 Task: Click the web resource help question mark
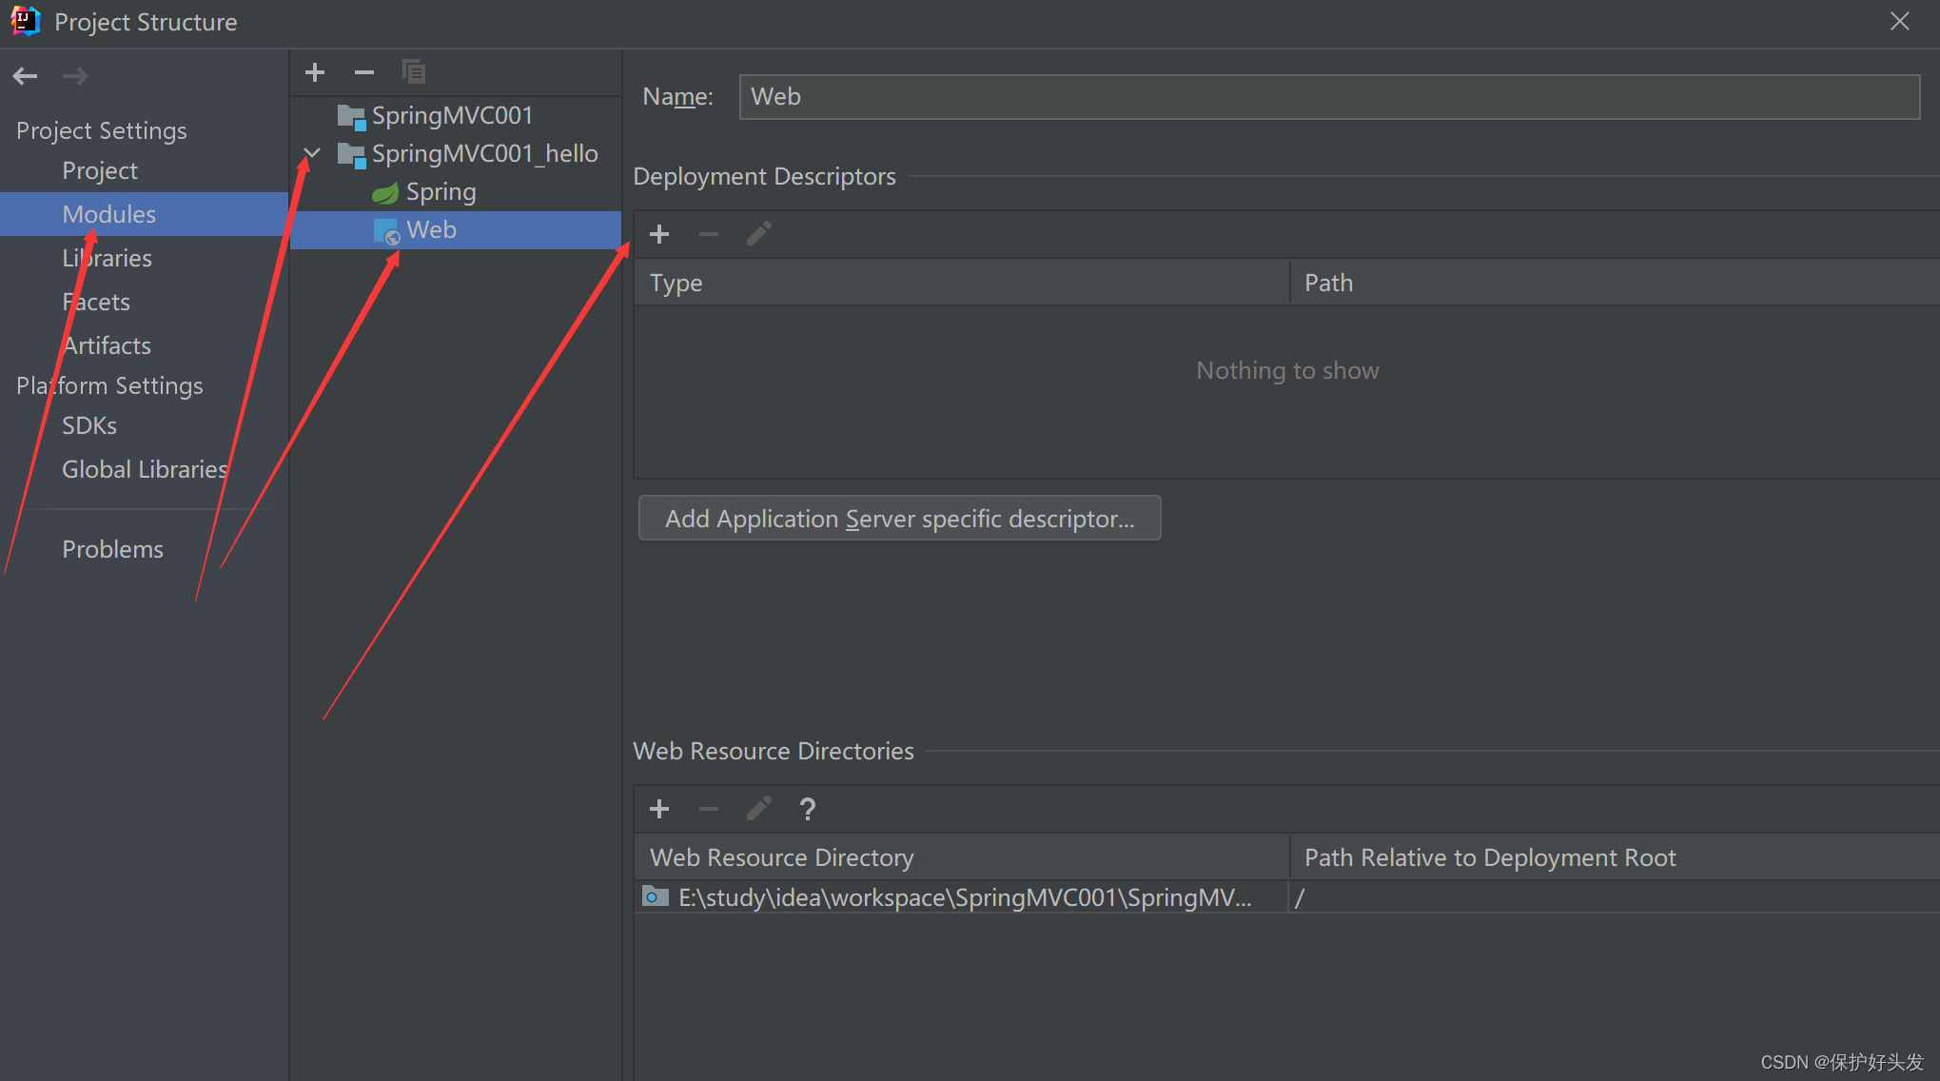click(807, 809)
